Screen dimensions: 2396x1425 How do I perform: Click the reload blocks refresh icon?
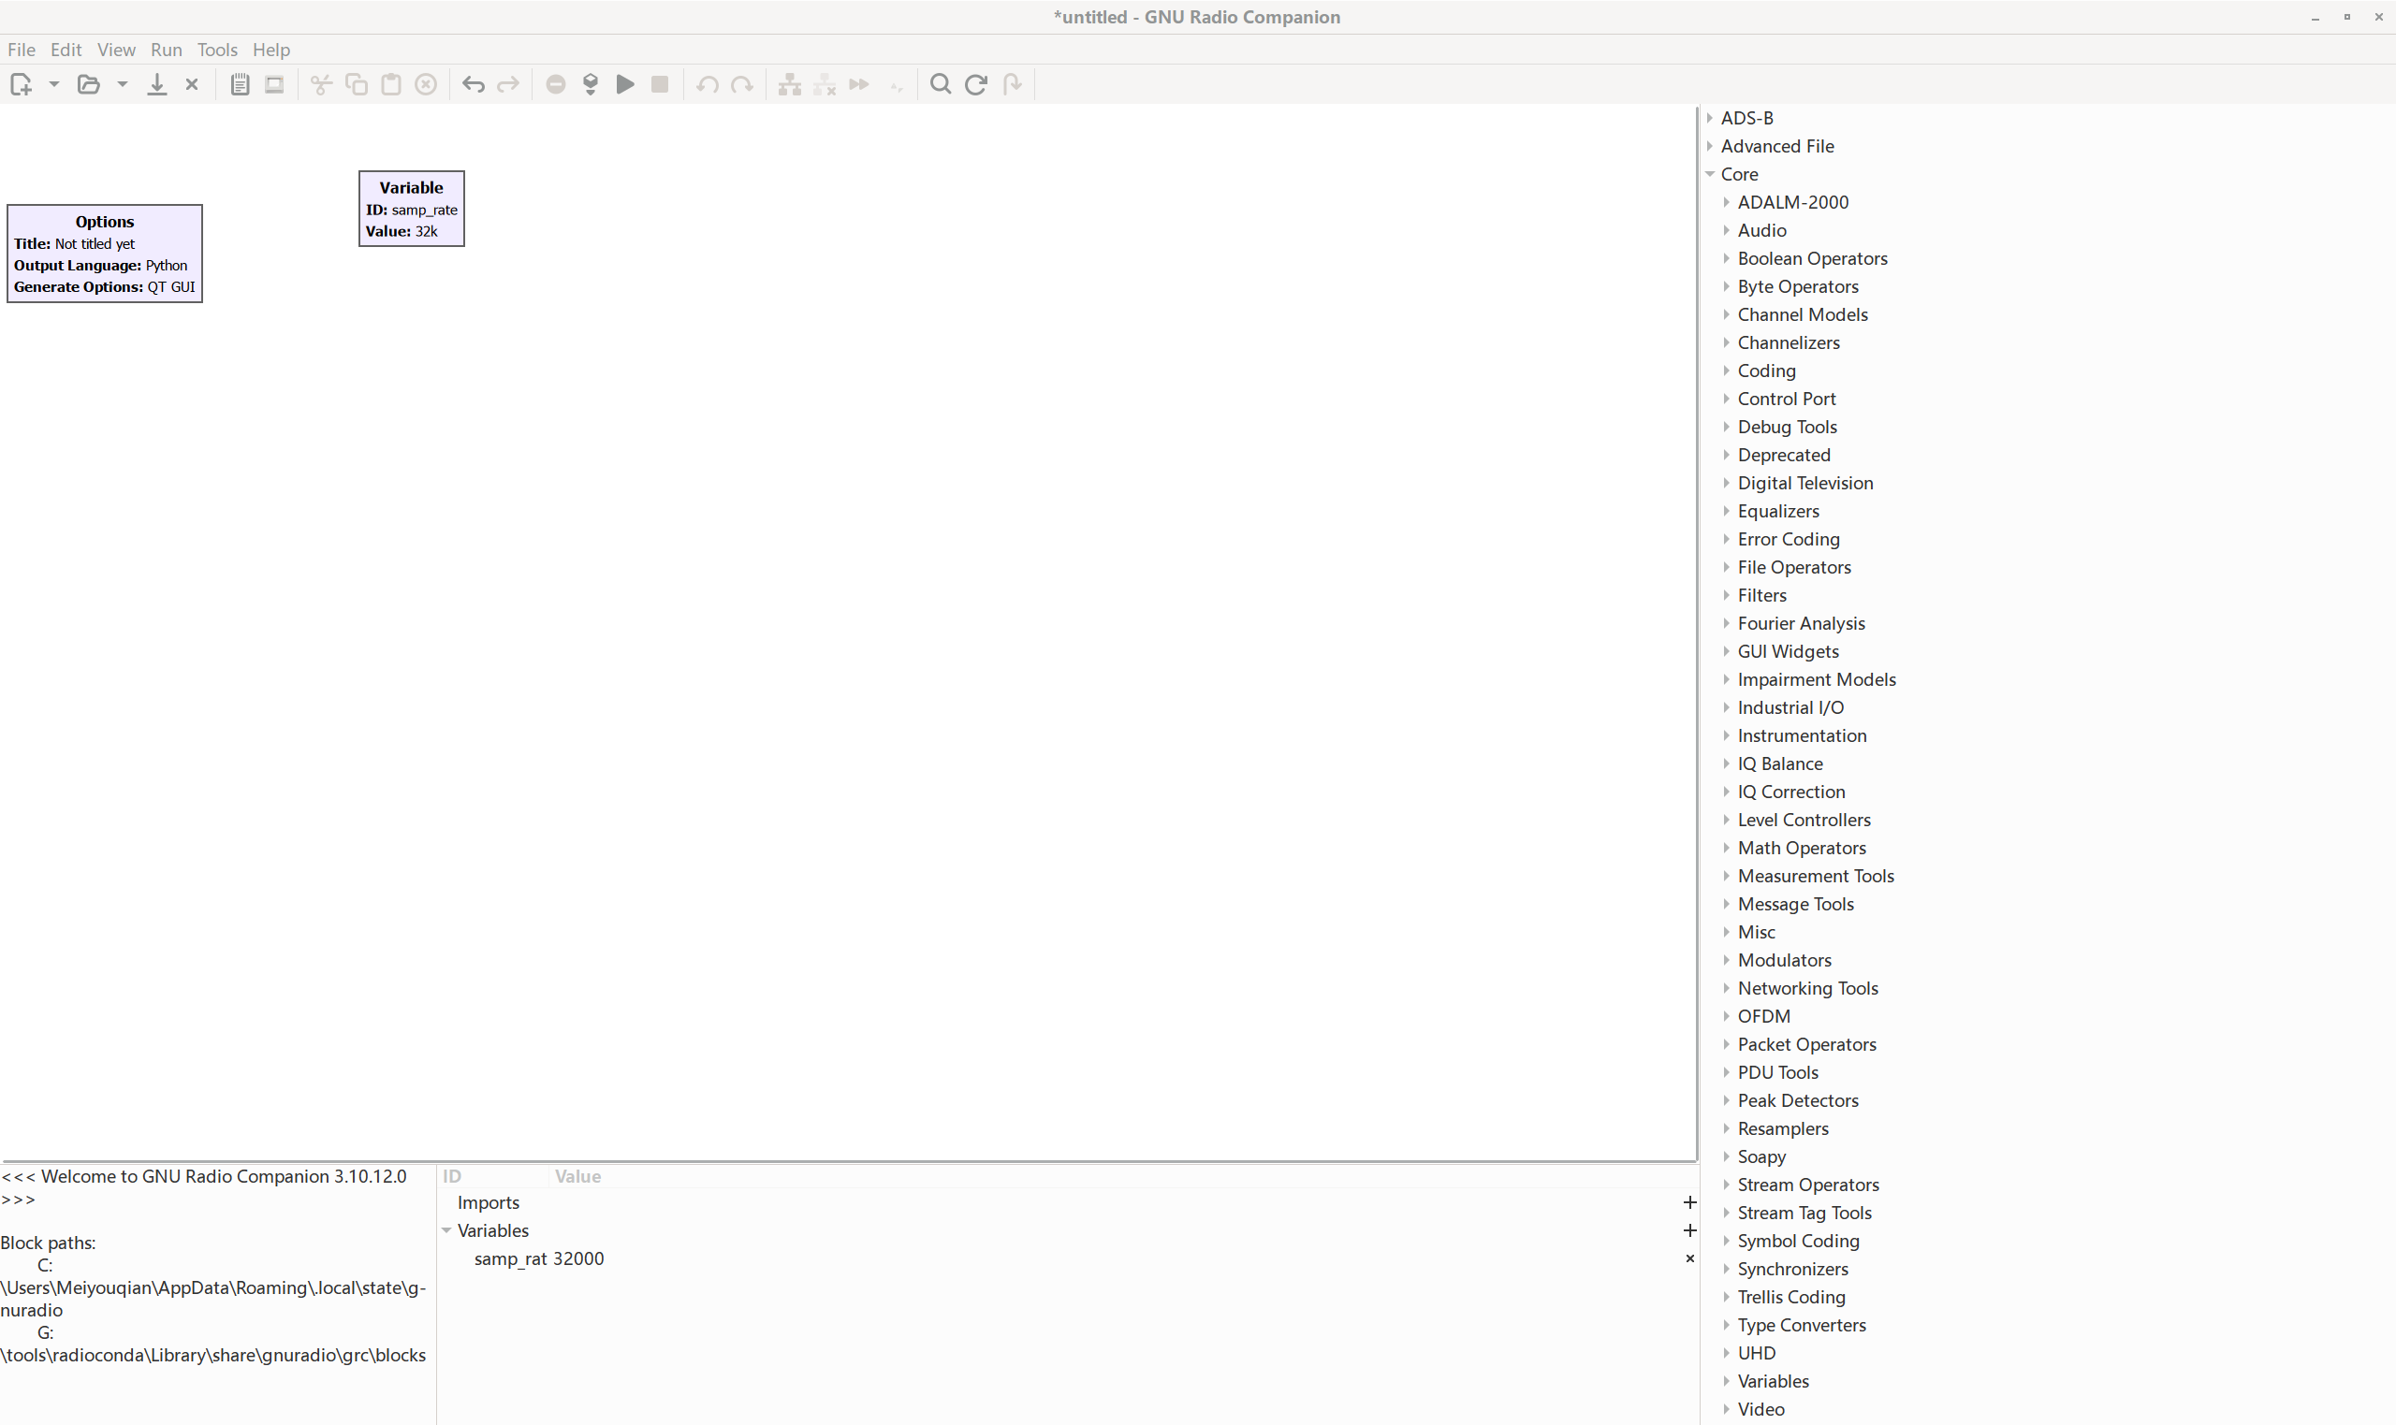[975, 84]
